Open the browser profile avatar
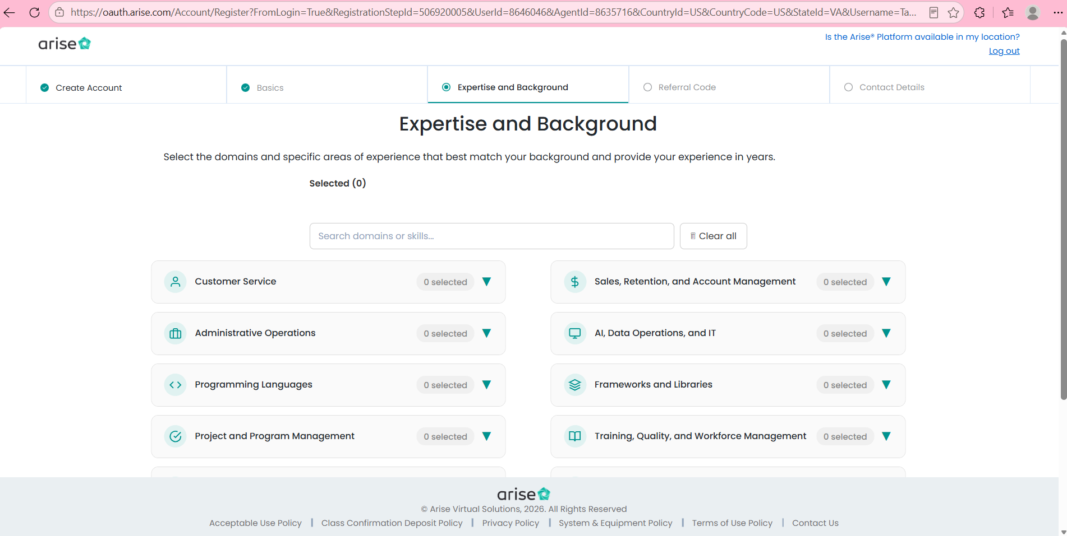 coord(1032,12)
